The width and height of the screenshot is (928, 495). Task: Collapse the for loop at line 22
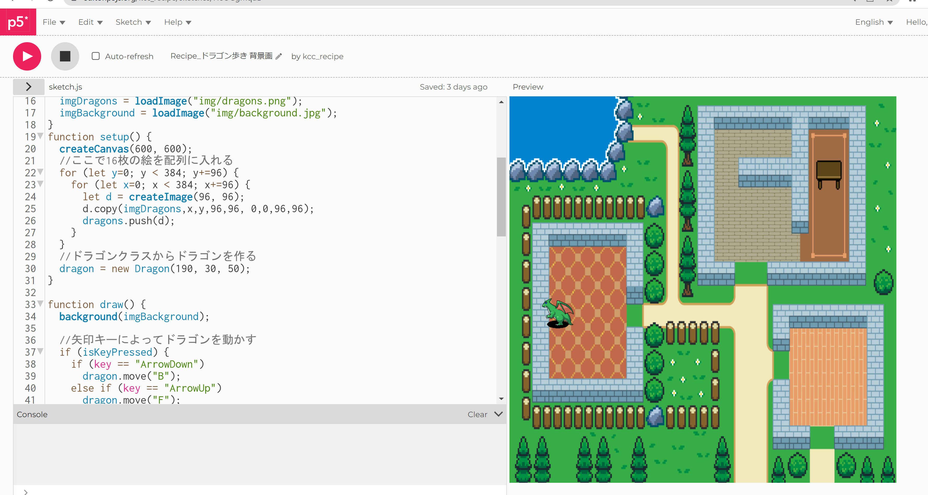[41, 172]
